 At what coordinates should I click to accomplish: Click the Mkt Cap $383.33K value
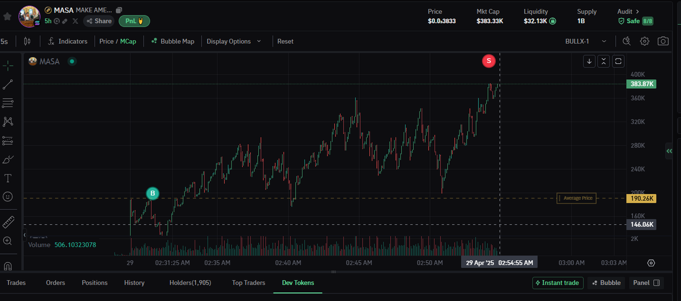click(x=490, y=21)
